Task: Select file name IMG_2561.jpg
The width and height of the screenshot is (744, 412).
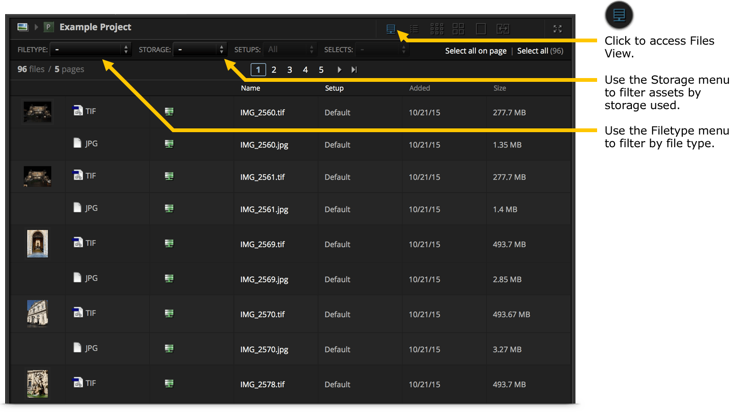Action: (264, 209)
